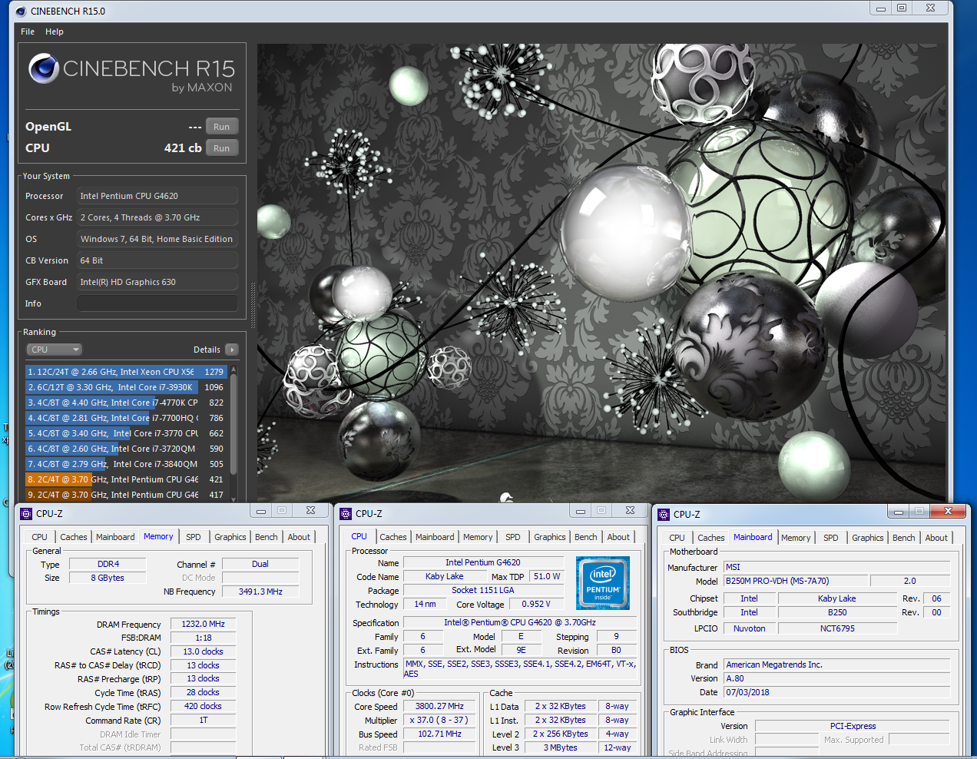Open Caches tab in right CPU-Z window

(711, 538)
